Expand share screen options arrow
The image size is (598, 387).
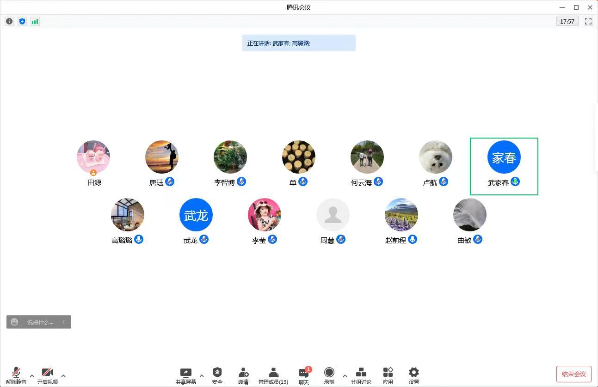coord(202,376)
